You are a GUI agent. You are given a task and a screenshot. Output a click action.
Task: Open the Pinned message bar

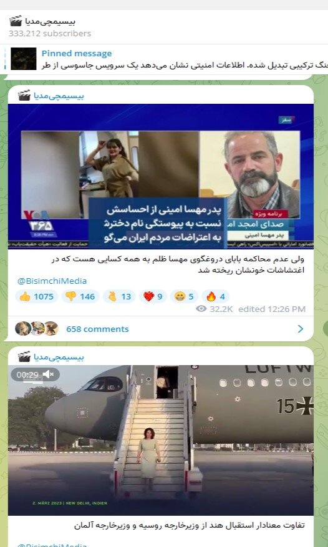point(164,59)
